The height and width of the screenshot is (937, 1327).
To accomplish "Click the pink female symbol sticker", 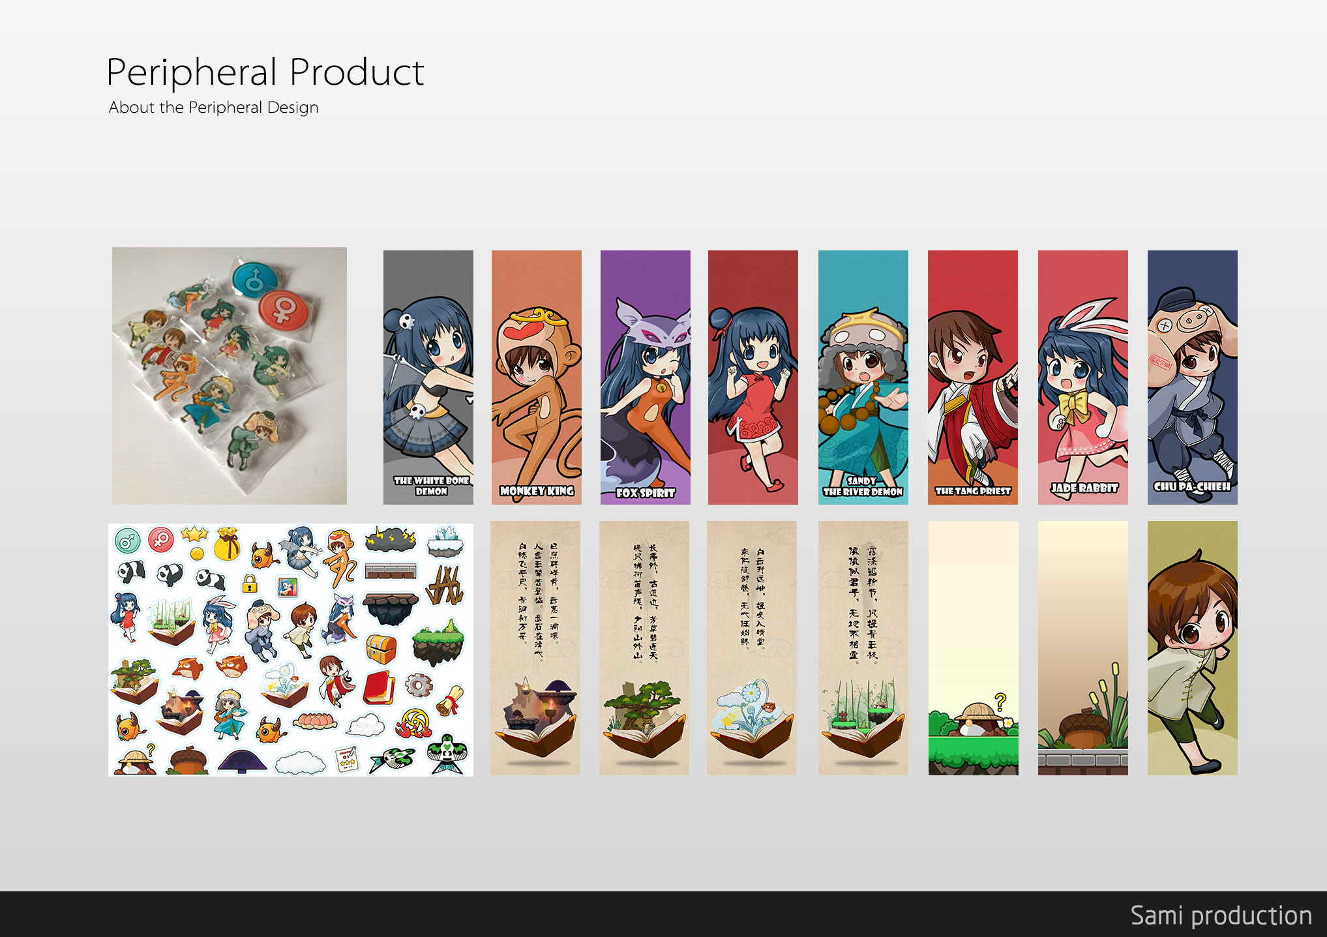I will [160, 540].
